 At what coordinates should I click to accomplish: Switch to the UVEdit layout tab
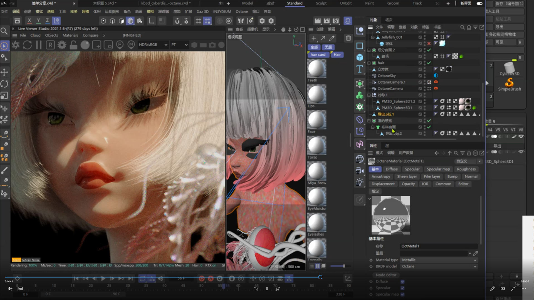click(346, 3)
